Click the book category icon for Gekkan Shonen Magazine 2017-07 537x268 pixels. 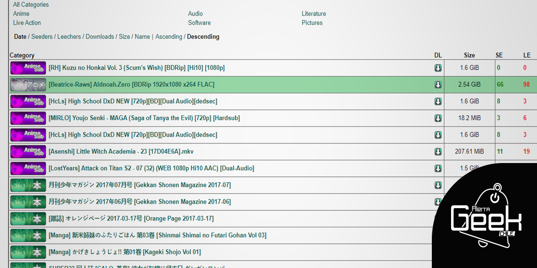click(x=28, y=185)
